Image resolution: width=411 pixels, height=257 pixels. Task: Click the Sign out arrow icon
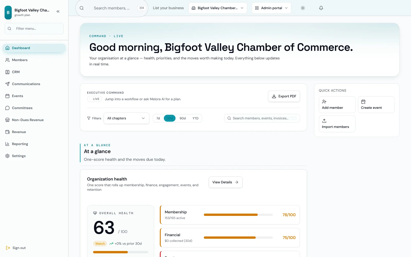click(x=8, y=248)
